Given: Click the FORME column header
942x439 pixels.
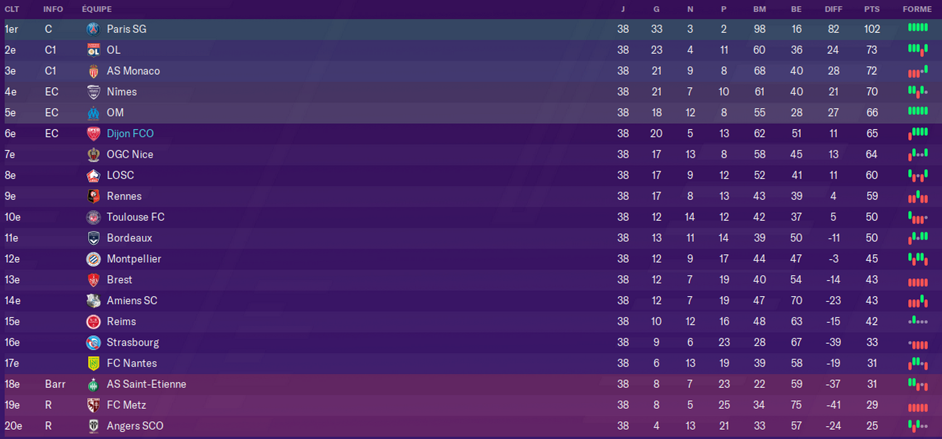Looking at the screenshot, I should coord(917,9).
